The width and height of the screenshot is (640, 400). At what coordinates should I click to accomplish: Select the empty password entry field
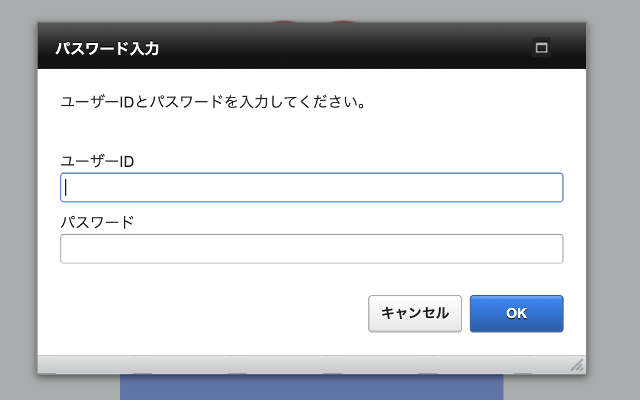tap(311, 249)
